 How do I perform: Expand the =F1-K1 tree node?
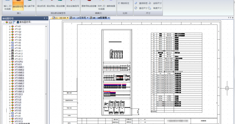[10, 26]
